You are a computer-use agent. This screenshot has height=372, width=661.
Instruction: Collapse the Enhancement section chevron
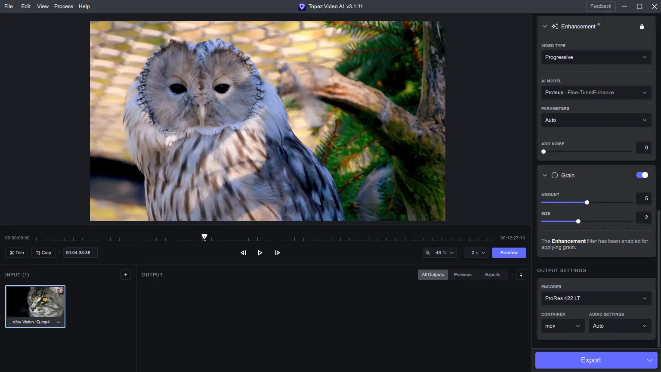coord(545,26)
